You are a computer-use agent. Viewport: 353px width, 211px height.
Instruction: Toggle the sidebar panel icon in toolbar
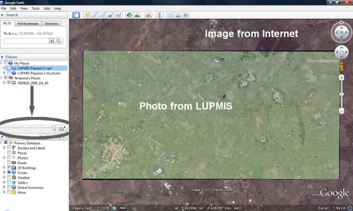click(76, 15)
